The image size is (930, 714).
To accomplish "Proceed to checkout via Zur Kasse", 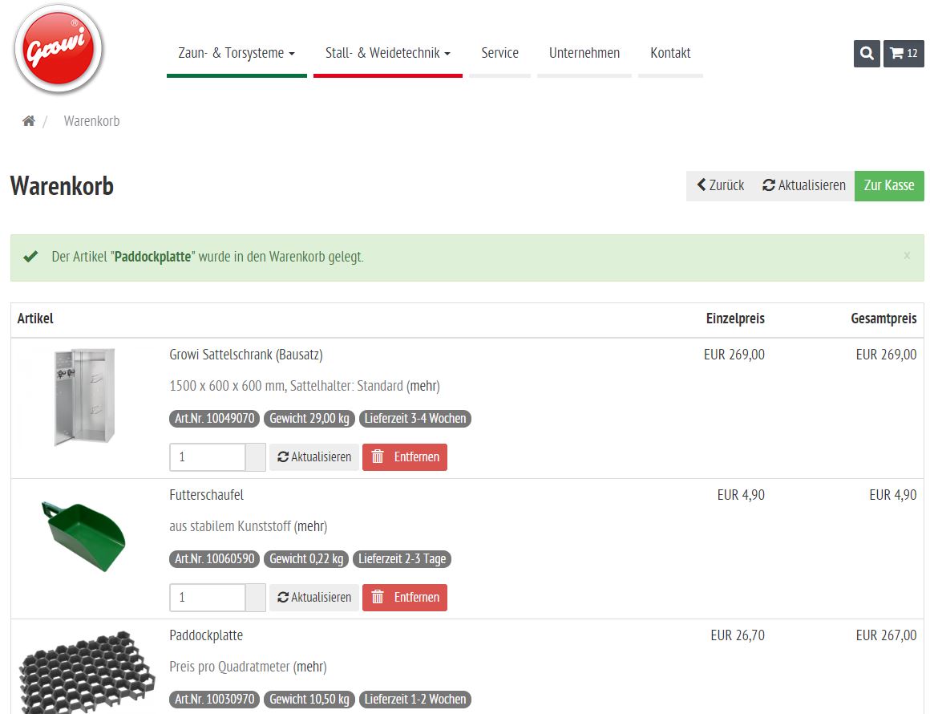I will tap(889, 185).
